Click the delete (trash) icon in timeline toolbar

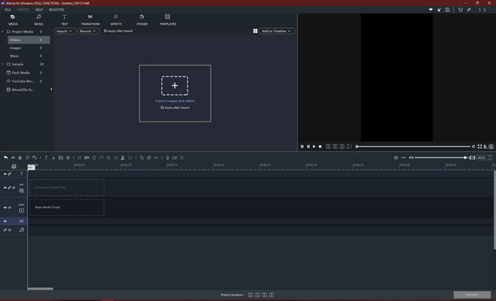pyautogui.click(x=27, y=157)
